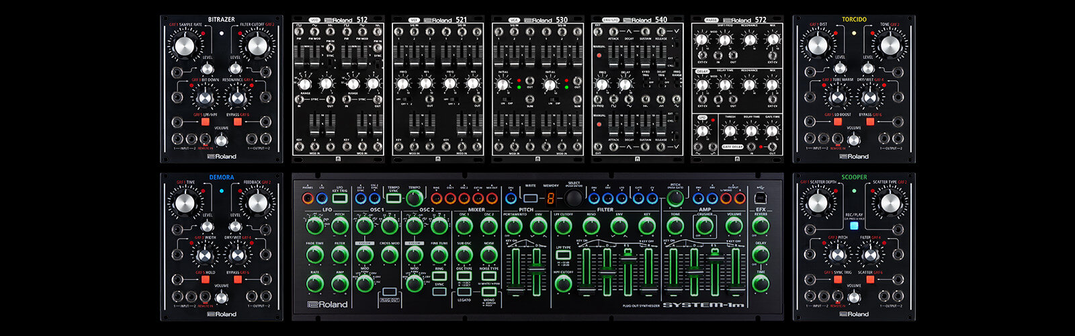This screenshot has height=336, width=1075.
Task: Click the PLUG-OUT button
Action: point(390,292)
